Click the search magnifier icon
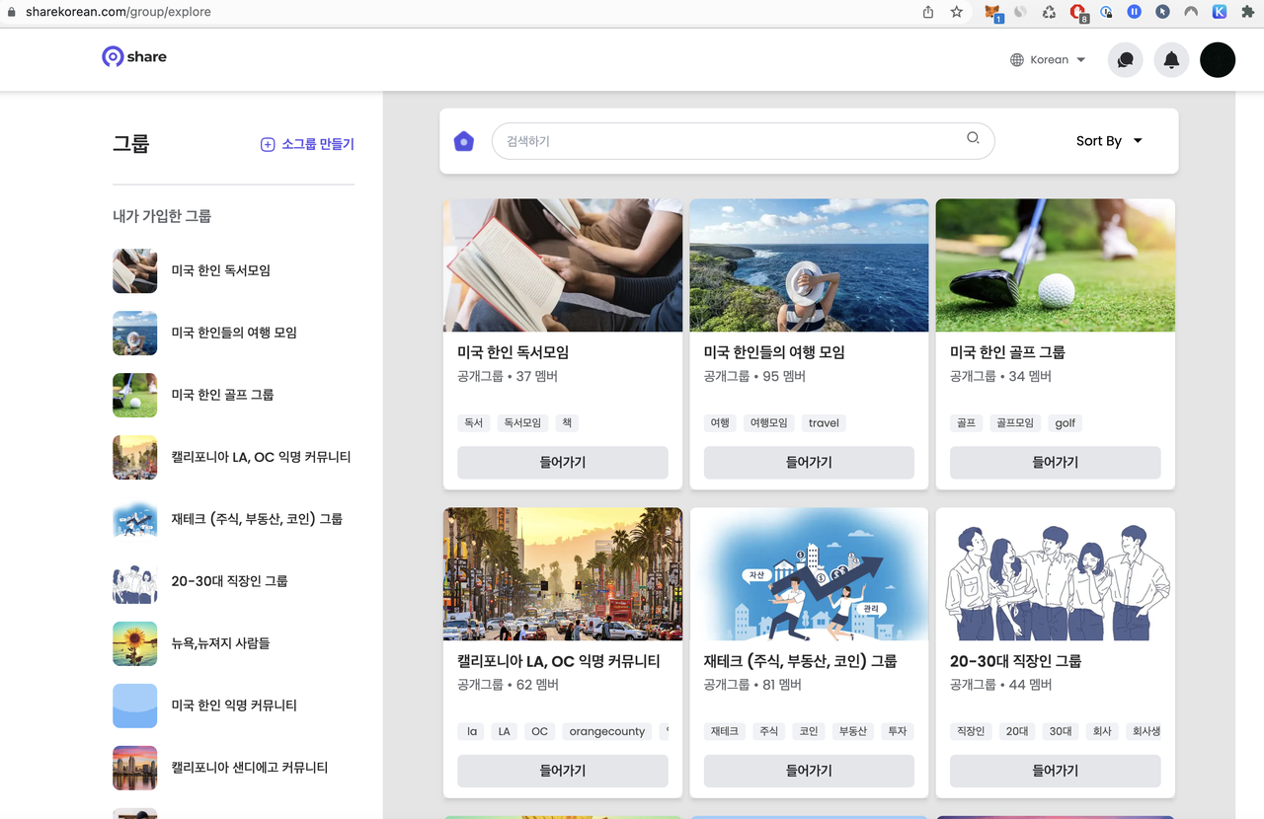Viewport: 1264px width, 819px height. click(973, 138)
